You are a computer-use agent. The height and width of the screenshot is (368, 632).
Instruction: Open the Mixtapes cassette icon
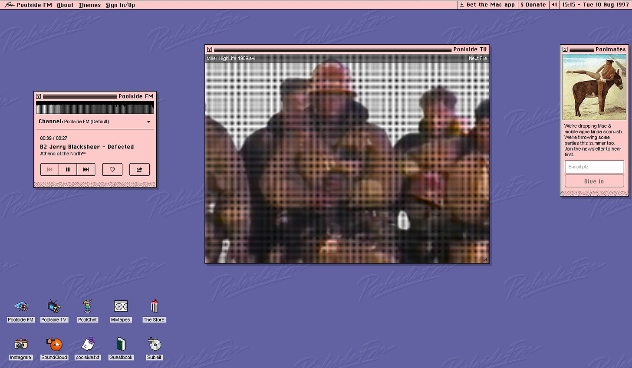tap(121, 307)
